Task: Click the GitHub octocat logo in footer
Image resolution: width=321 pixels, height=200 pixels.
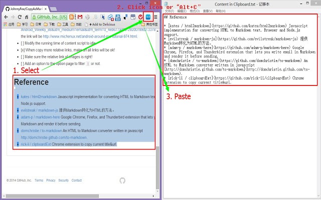Action: 123,180
